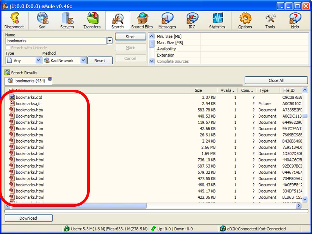Open the Method dropdown showing Kad Network
This screenshot has height=234, width=312.
pos(83,60)
